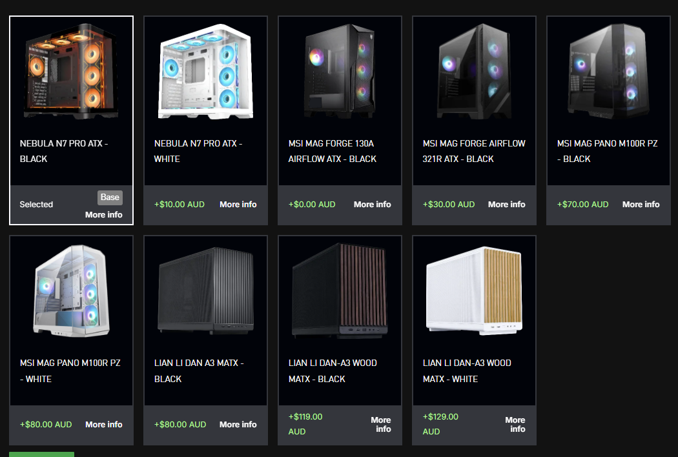This screenshot has width=678, height=457.
Task: Click the Base badge on the selected case
Action: [110, 198]
